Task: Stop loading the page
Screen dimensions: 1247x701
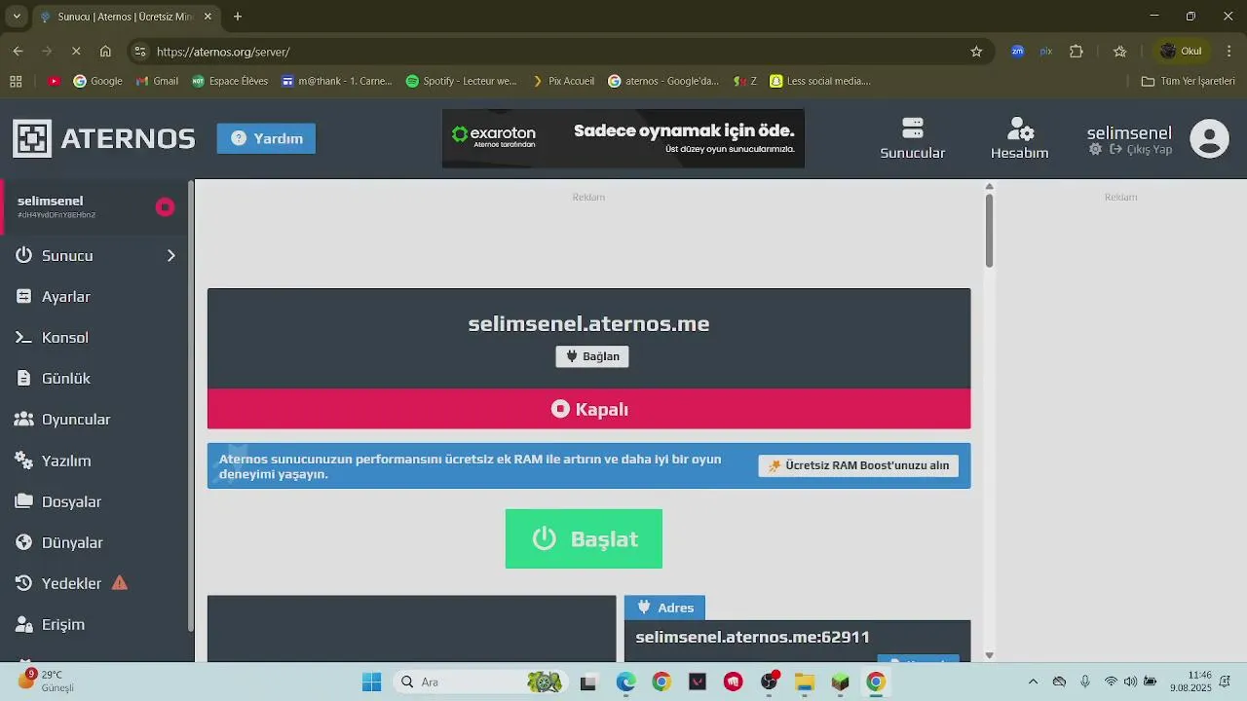Action: (76, 52)
